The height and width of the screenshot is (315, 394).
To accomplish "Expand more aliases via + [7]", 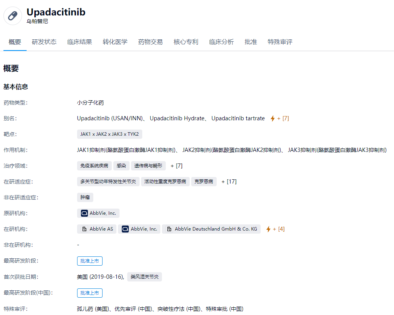I will click(x=283, y=118).
